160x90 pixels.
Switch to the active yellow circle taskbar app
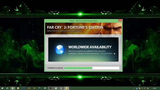66,88
